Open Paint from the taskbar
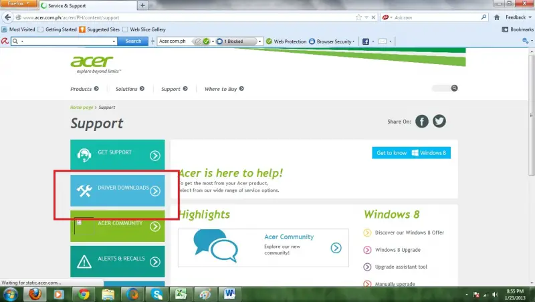The image size is (535, 302). point(205,294)
